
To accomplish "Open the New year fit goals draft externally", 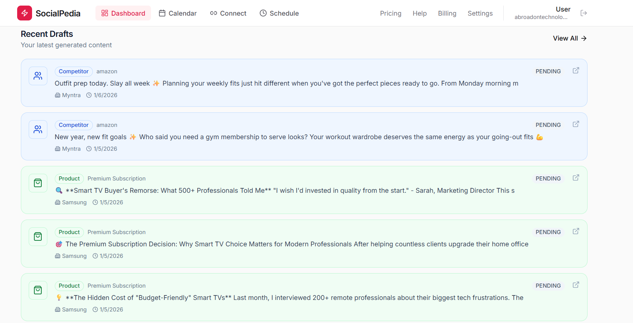I will (x=576, y=124).
